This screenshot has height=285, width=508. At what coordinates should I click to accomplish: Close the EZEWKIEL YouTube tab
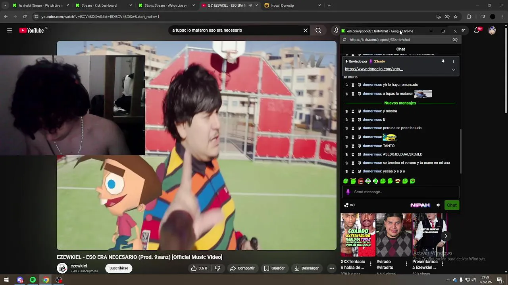coord(256,6)
